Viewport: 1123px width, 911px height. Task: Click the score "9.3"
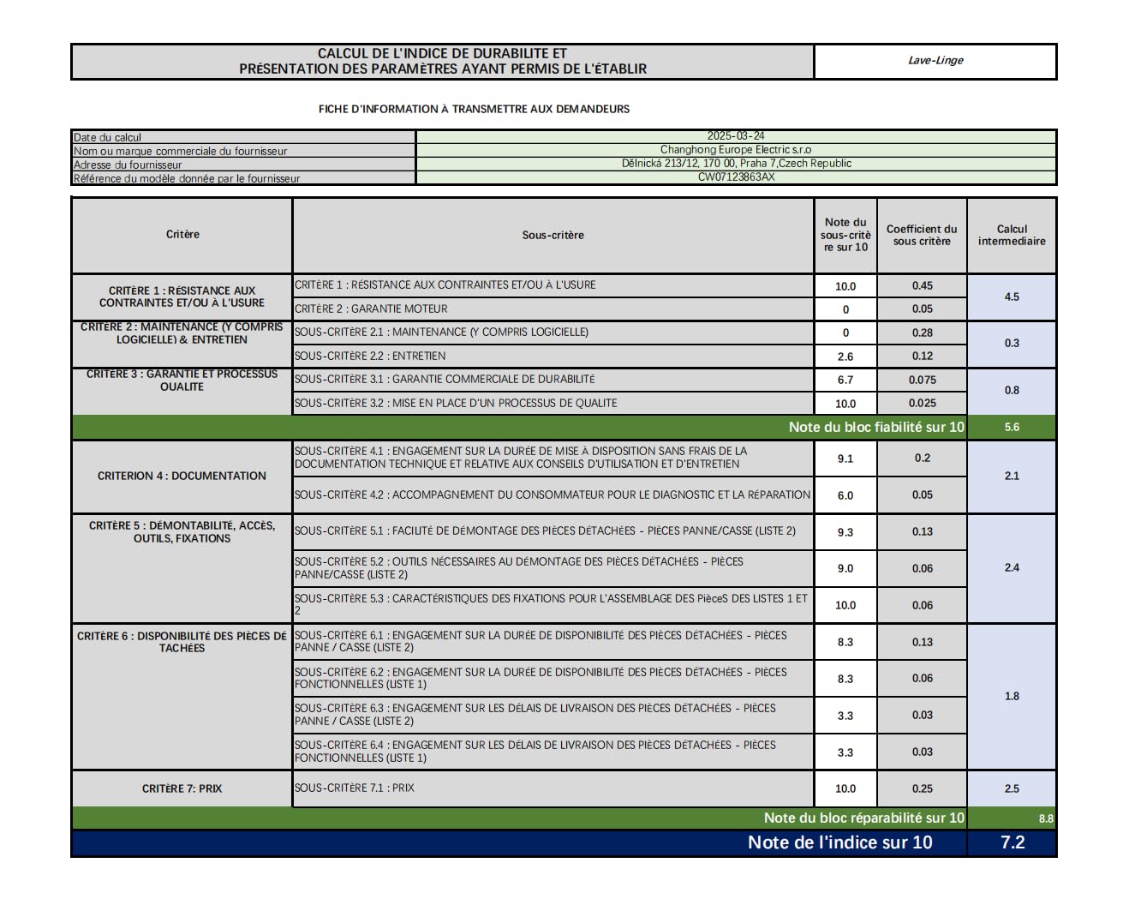click(845, 532)
